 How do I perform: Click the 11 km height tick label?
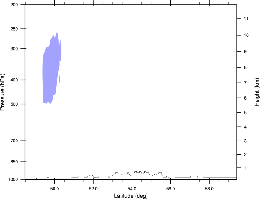tap(246, 18)
